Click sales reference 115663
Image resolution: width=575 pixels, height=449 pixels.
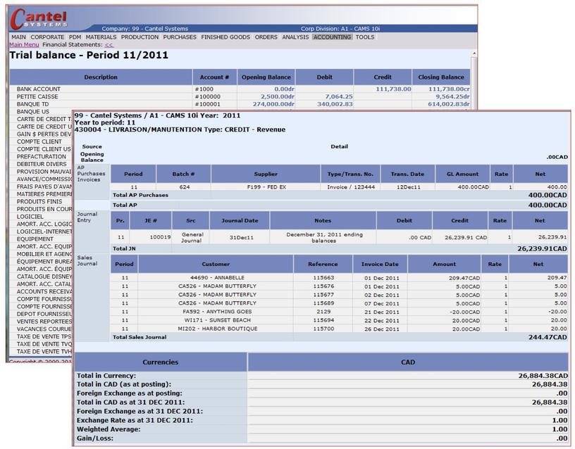click(323, 277)
